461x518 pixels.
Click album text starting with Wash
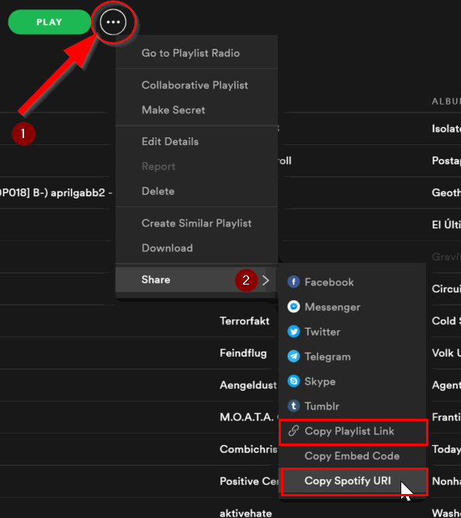coord(446,513)
